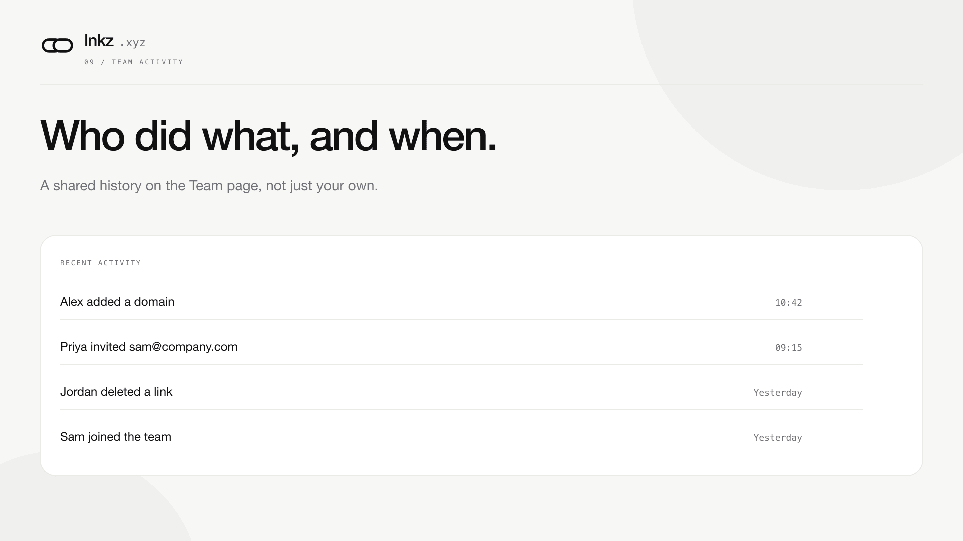Click the 'Who did what, and when.' heading
The height and width of the screenshot is (541, 963).
pos(268,136)
